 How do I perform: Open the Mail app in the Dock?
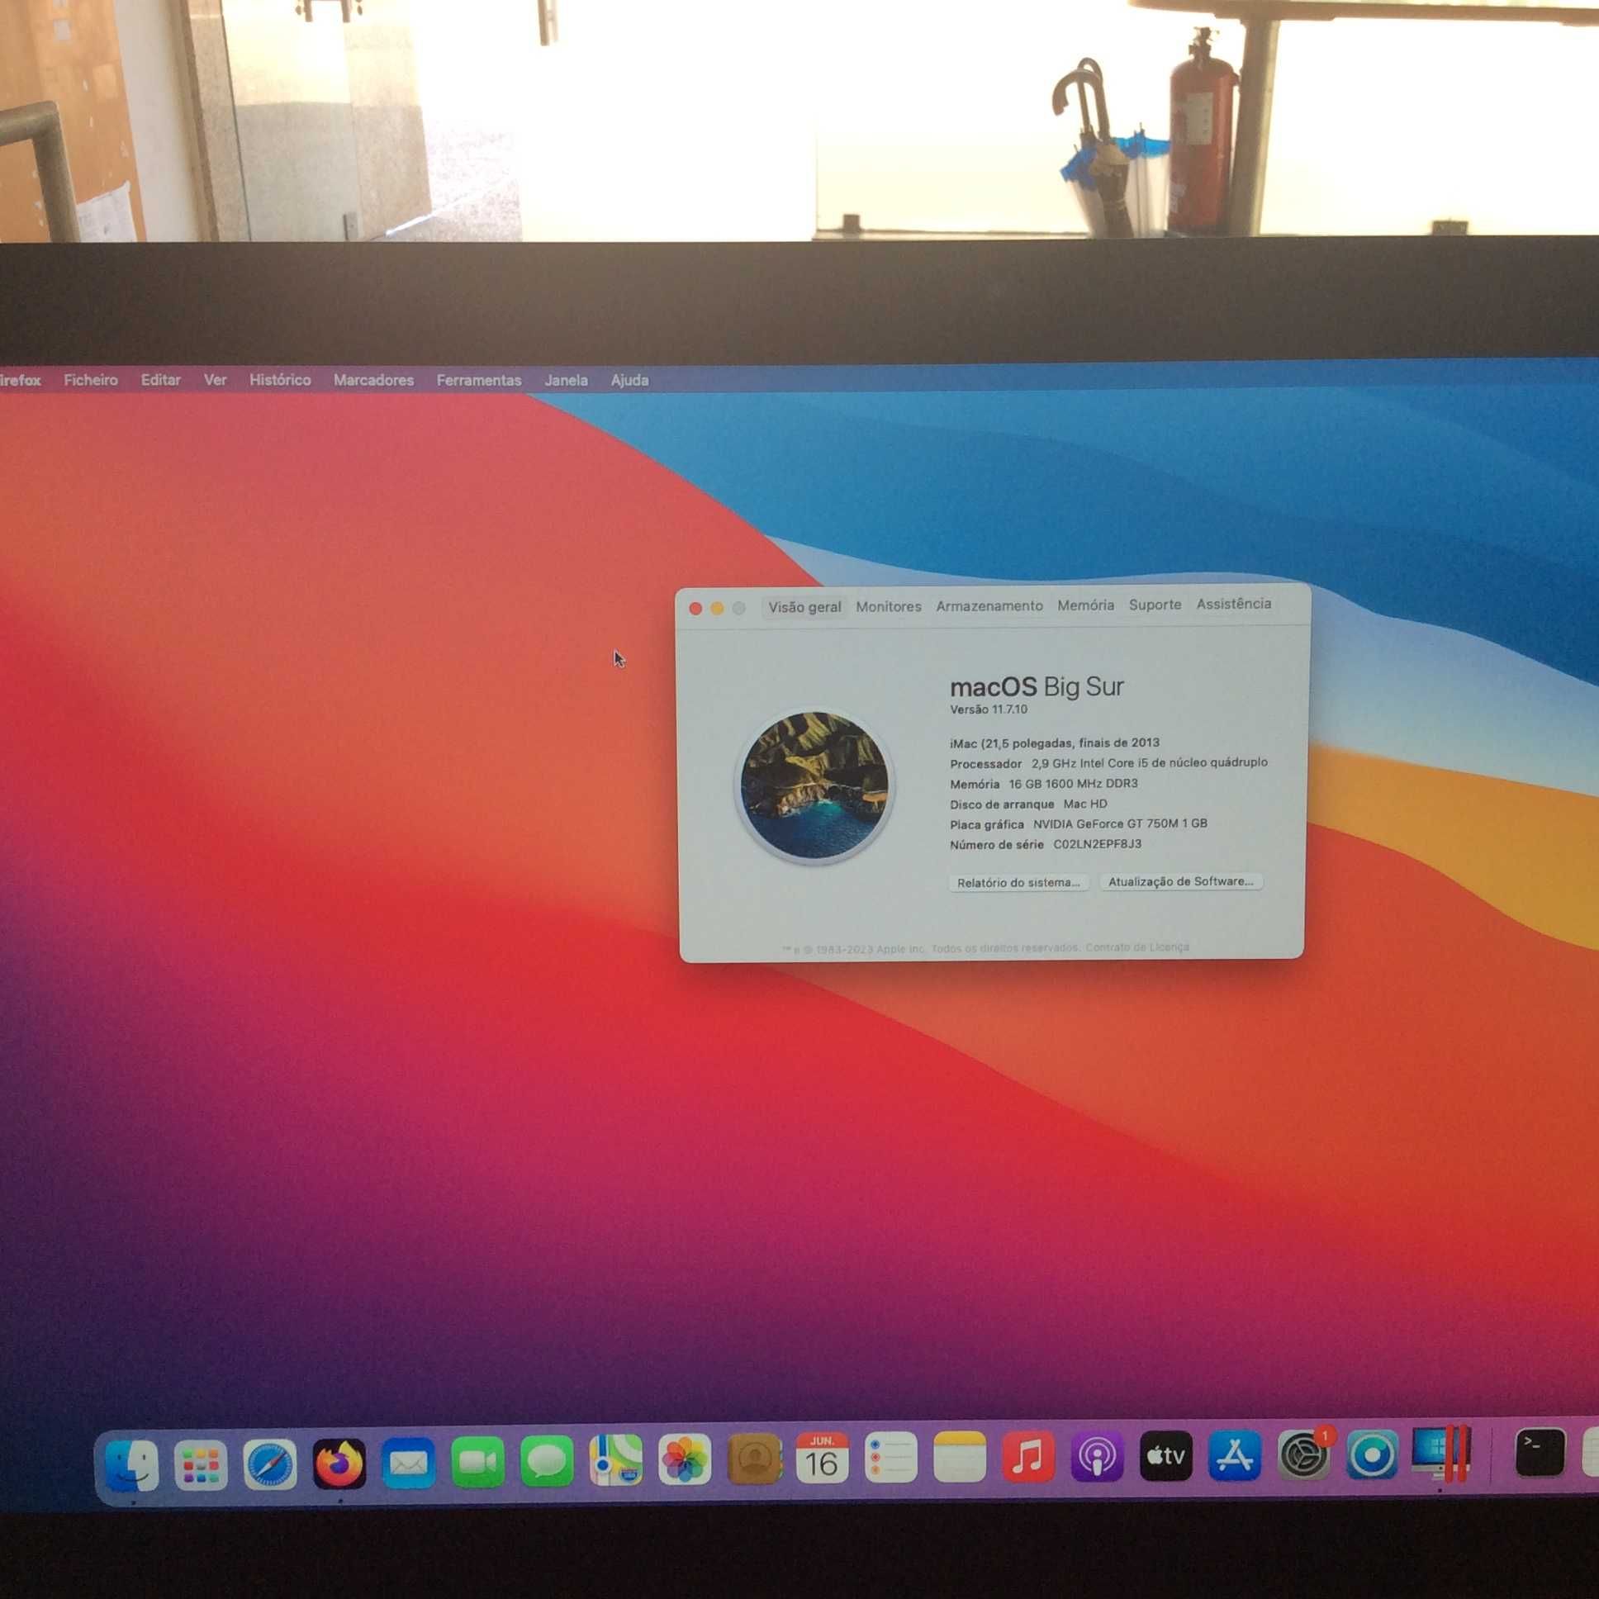coord(408,1464)
